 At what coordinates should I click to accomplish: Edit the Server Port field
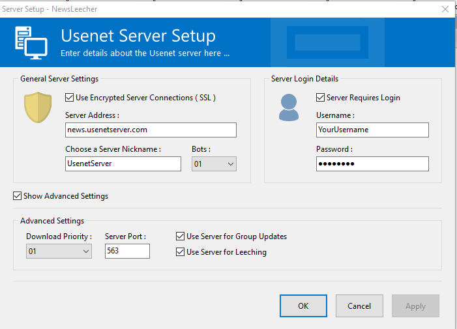click(127, 251)
